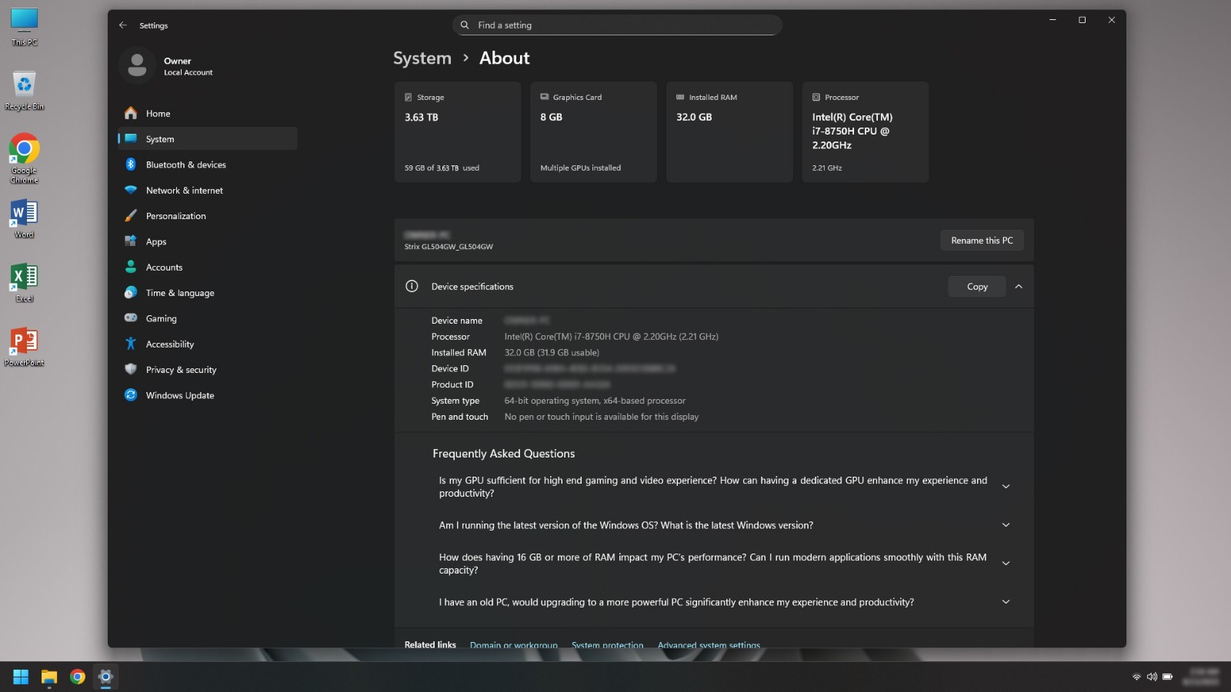
Task: Click the Home house icon in the sidebar
Action: [x=131, y=113]
